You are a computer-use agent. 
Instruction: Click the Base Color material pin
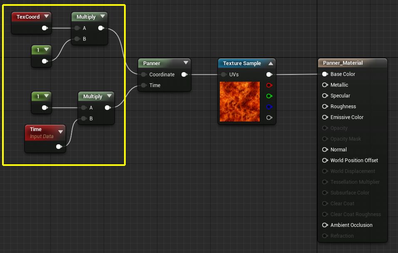pos(325,74)
